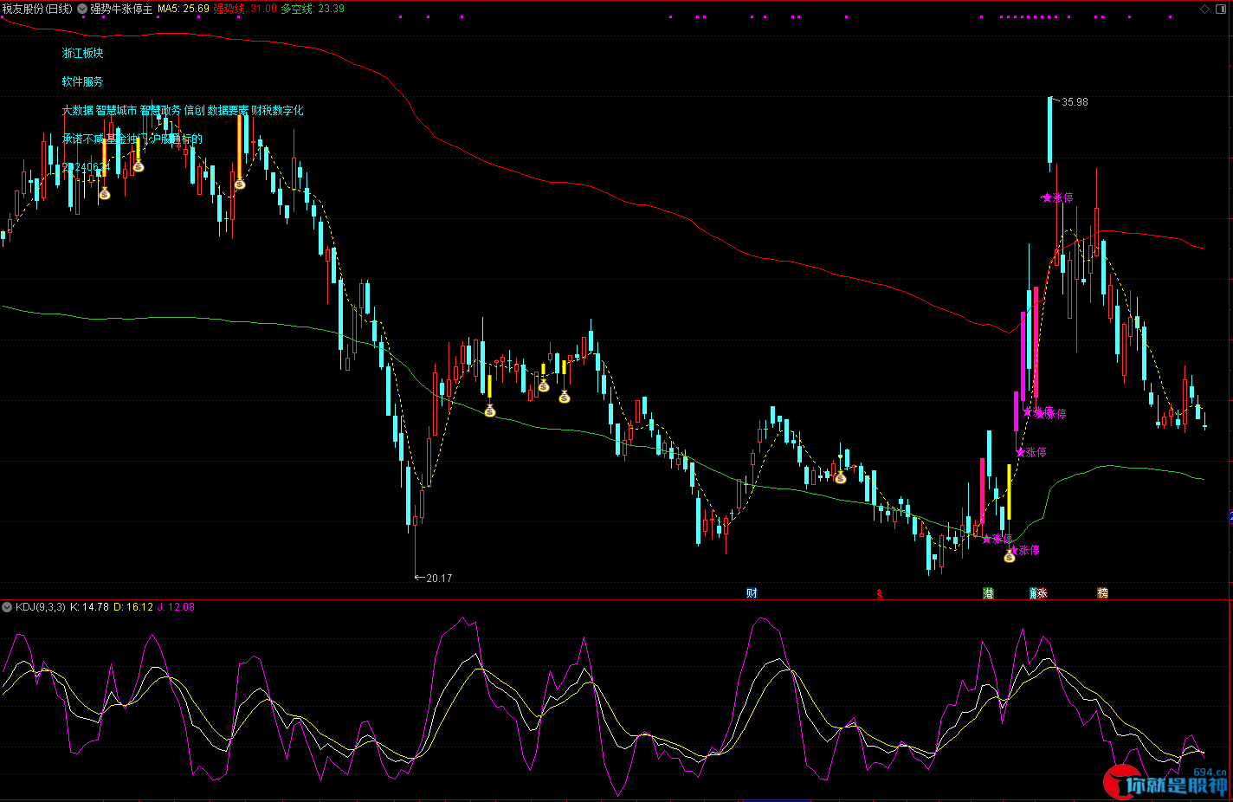
Task: Click the red $ dividend marker
Action: tap(879, 594)
